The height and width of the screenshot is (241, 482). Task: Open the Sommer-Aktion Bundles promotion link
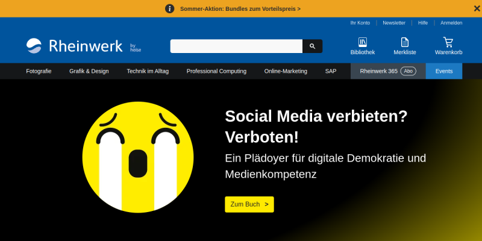click(x=240, y=8)
